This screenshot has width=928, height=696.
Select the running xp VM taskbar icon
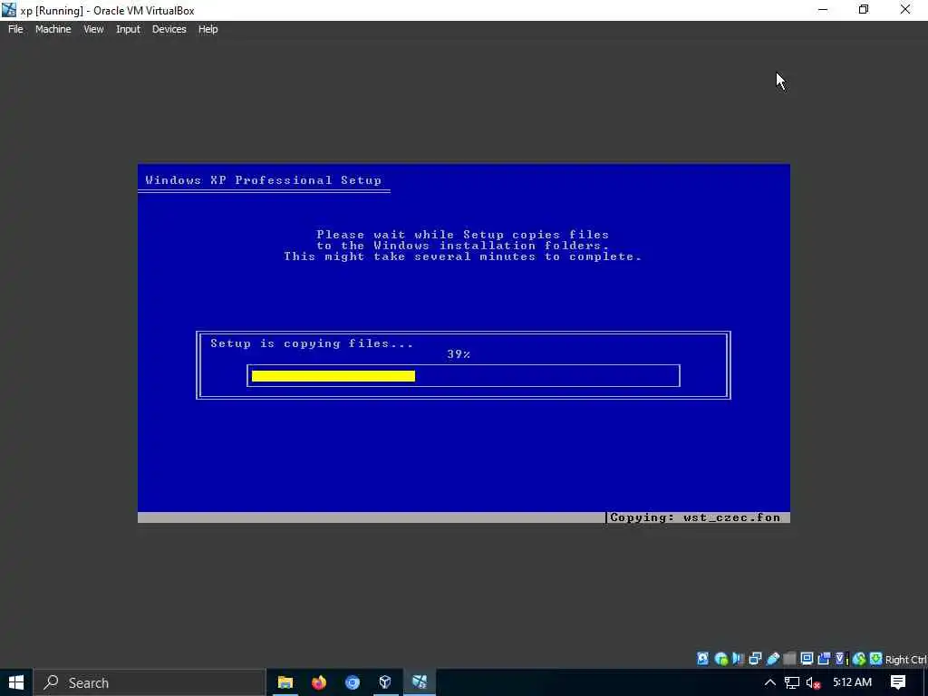coord(420,682)
